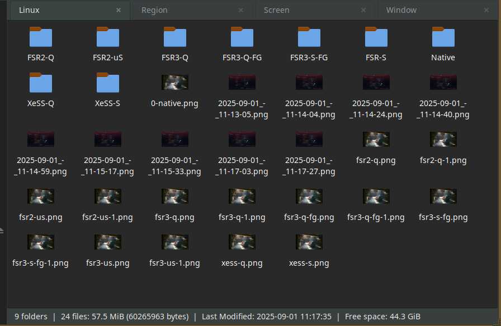This screenshot has height=326, width=501.
Task: Open the XeSS-S folder icon
Action: [108, 83]
